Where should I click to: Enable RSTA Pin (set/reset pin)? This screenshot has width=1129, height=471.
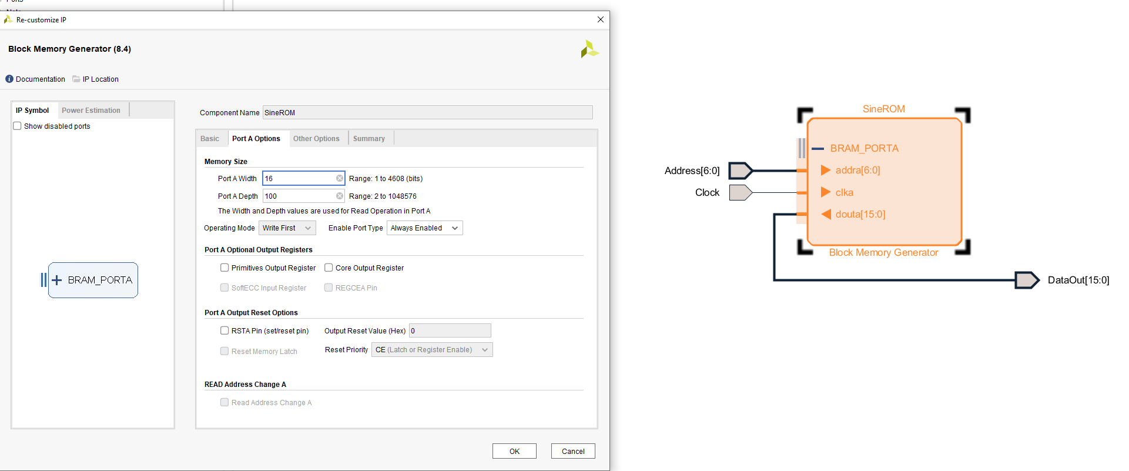pos(225,330)
